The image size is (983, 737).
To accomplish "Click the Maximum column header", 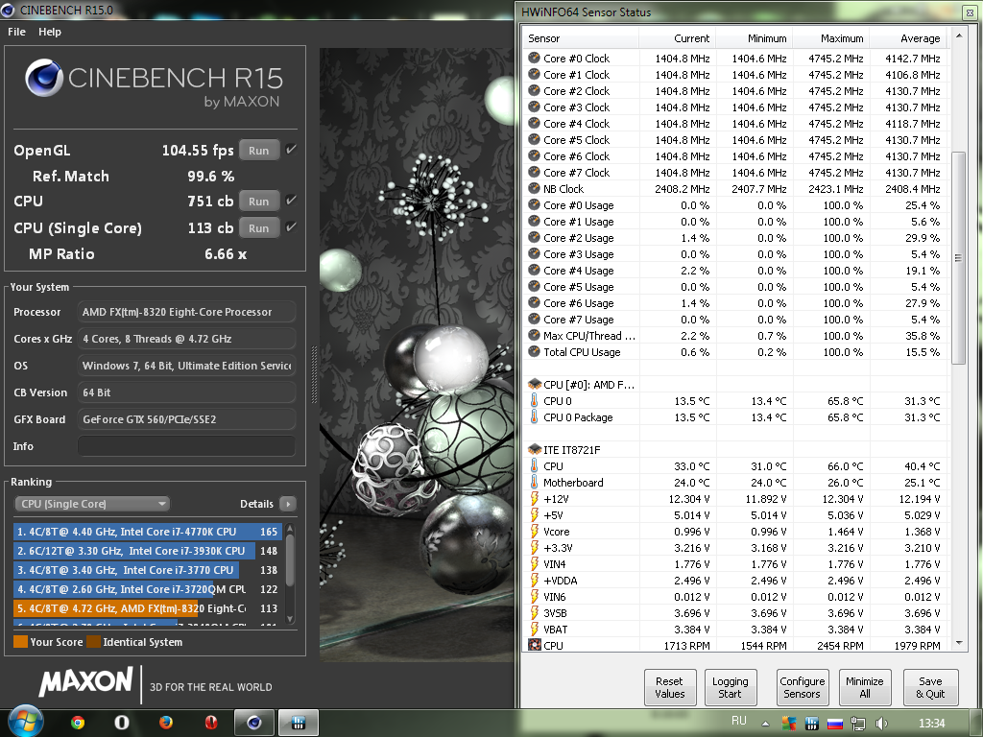I will pos(831,38).
